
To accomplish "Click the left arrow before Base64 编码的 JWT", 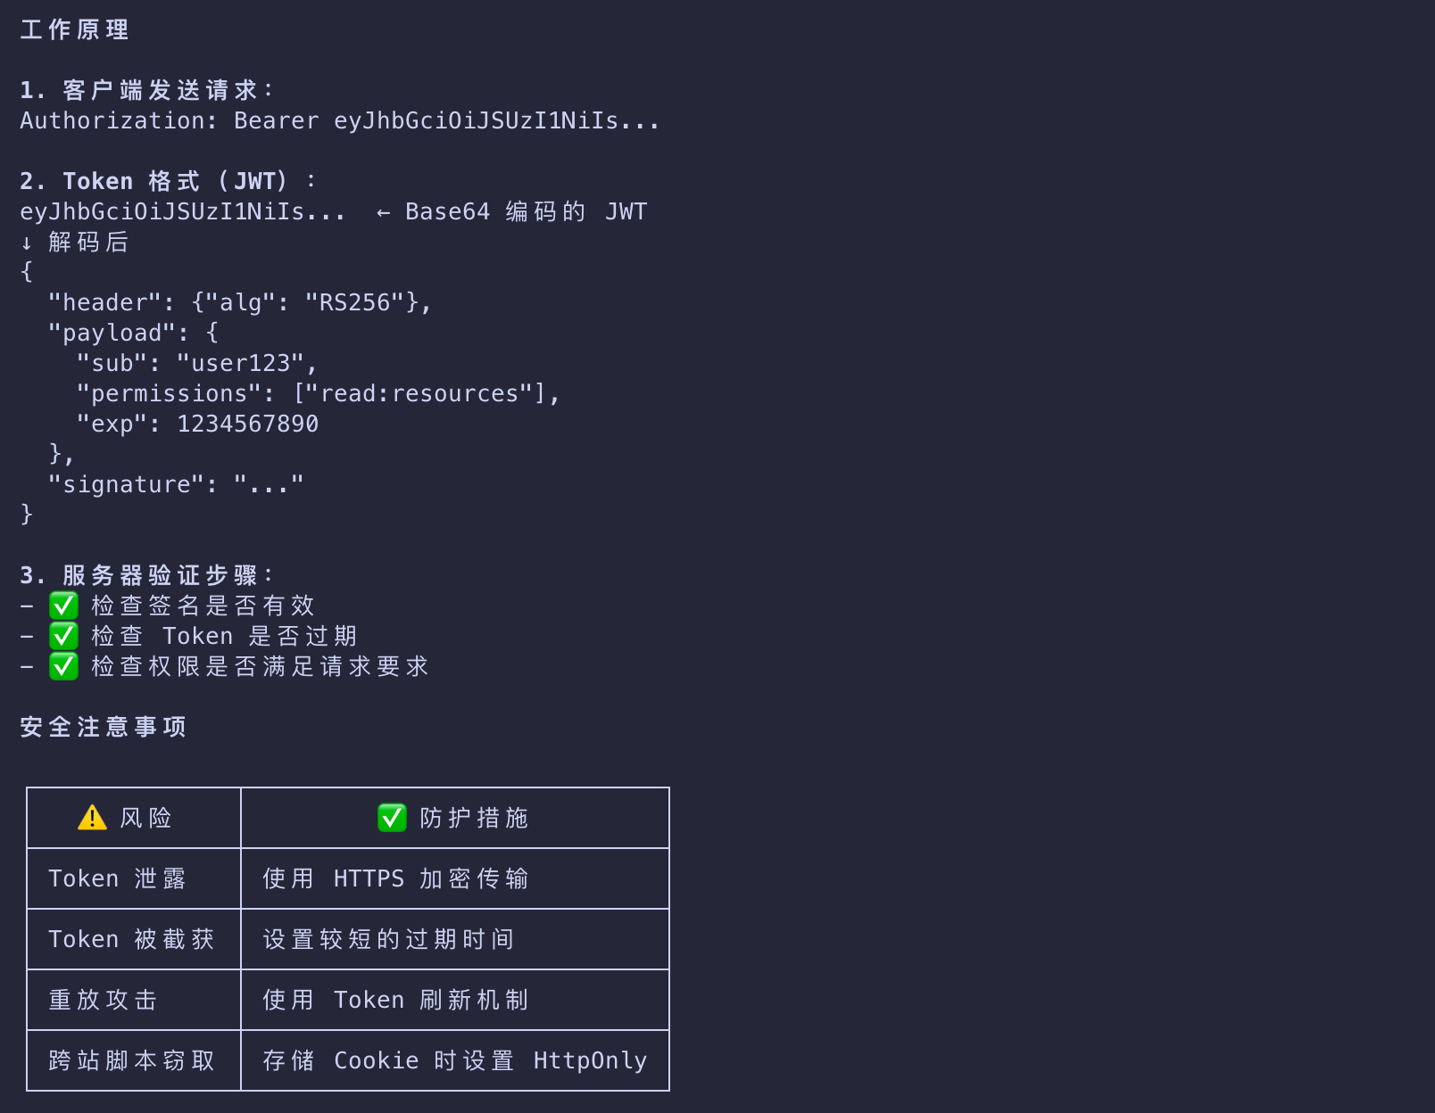I will click(x=383, y=212).
